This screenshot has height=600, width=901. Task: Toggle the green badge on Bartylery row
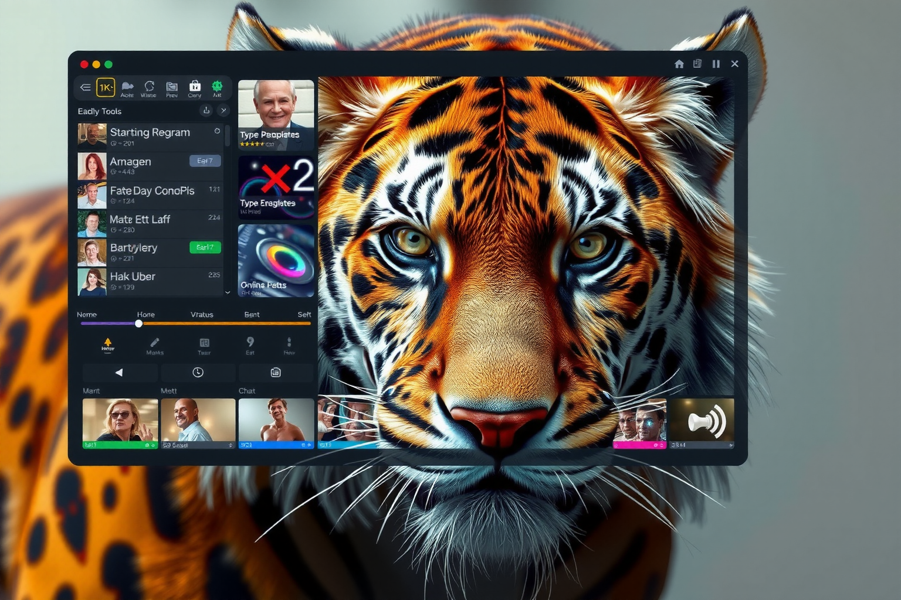[205, 247]
